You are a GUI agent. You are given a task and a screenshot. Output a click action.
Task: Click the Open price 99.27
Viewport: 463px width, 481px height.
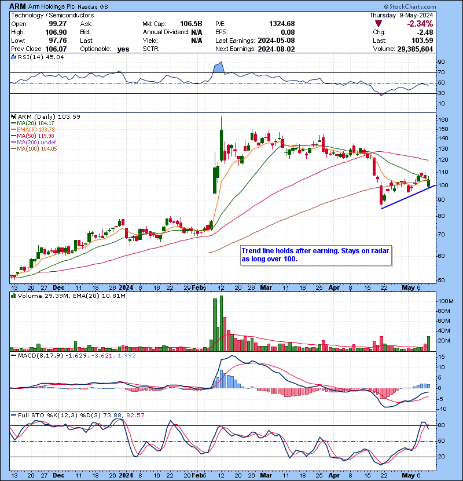click(x=58, y=24)
